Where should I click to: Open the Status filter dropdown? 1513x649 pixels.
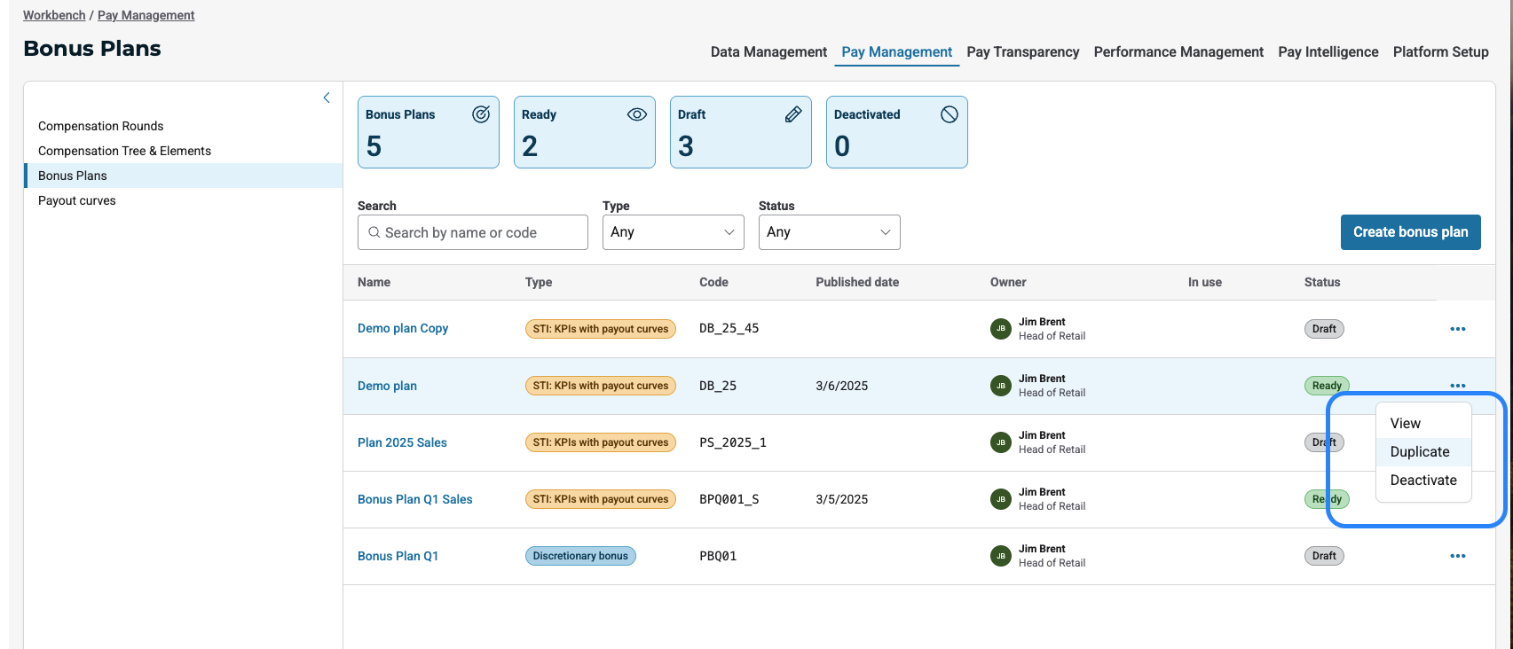[829, 232]
